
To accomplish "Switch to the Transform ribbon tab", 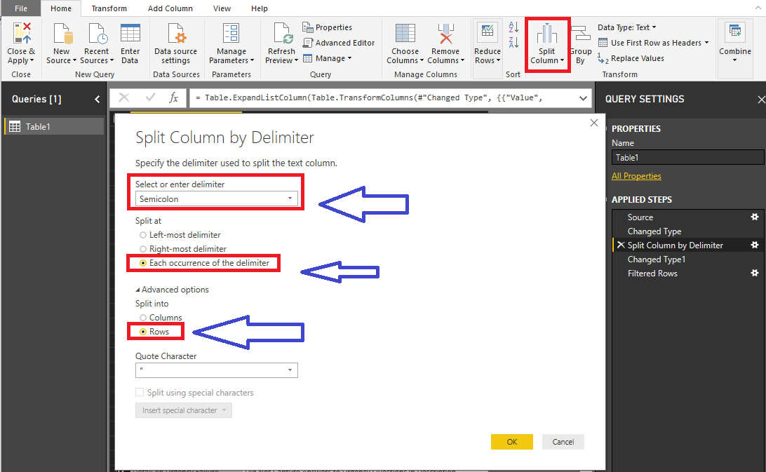I will [x=109, y=8].
